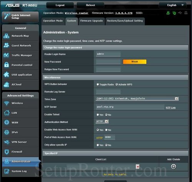Open the English language dropdown
192x182 pixels.
click(172, 5)
